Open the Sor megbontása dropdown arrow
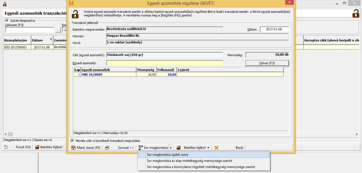Screen dimensions: 362x173 point(171,148)
